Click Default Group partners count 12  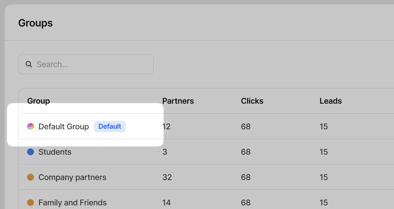coord(166,126)
